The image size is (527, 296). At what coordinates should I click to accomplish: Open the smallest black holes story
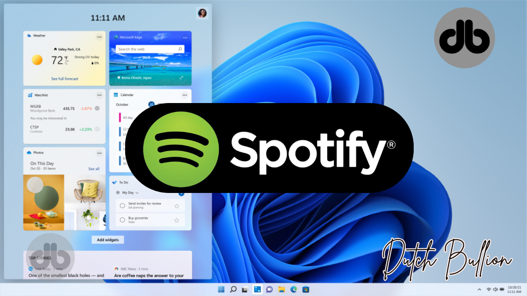point(66,275)
